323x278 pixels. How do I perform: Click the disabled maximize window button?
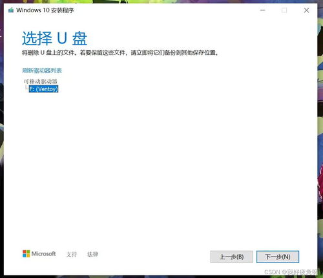pyautogui.click(x=284, y=10)
